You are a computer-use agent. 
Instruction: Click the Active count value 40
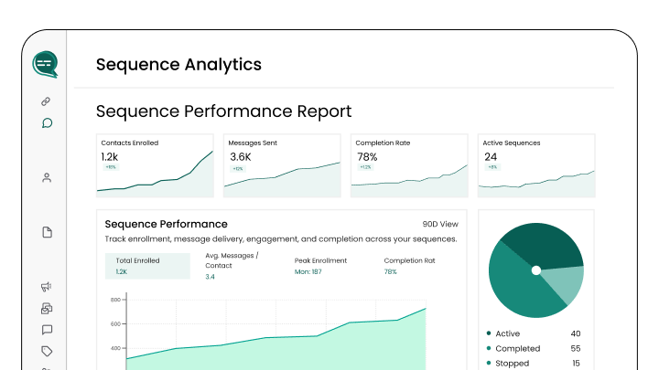(576, 333)
